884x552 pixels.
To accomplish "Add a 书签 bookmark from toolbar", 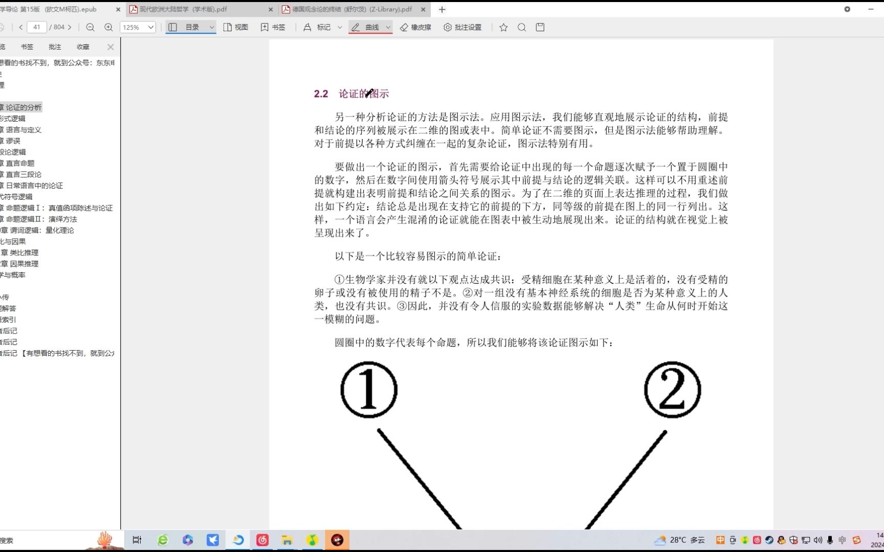I will coord(273,27).
